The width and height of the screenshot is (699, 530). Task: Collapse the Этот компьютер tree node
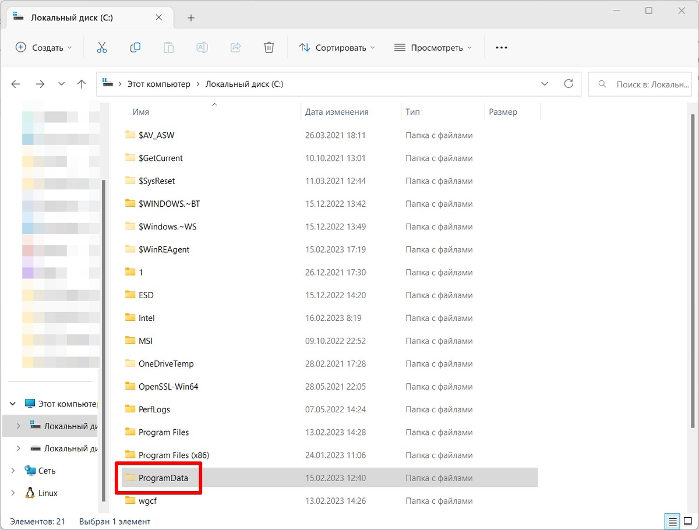click(x=13, y=403)
